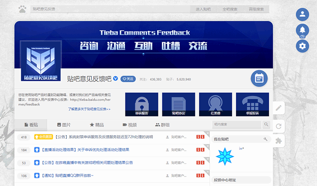Click the round sign-in calendar button
This screenshot has height=186, width=317.
[259, 79]
